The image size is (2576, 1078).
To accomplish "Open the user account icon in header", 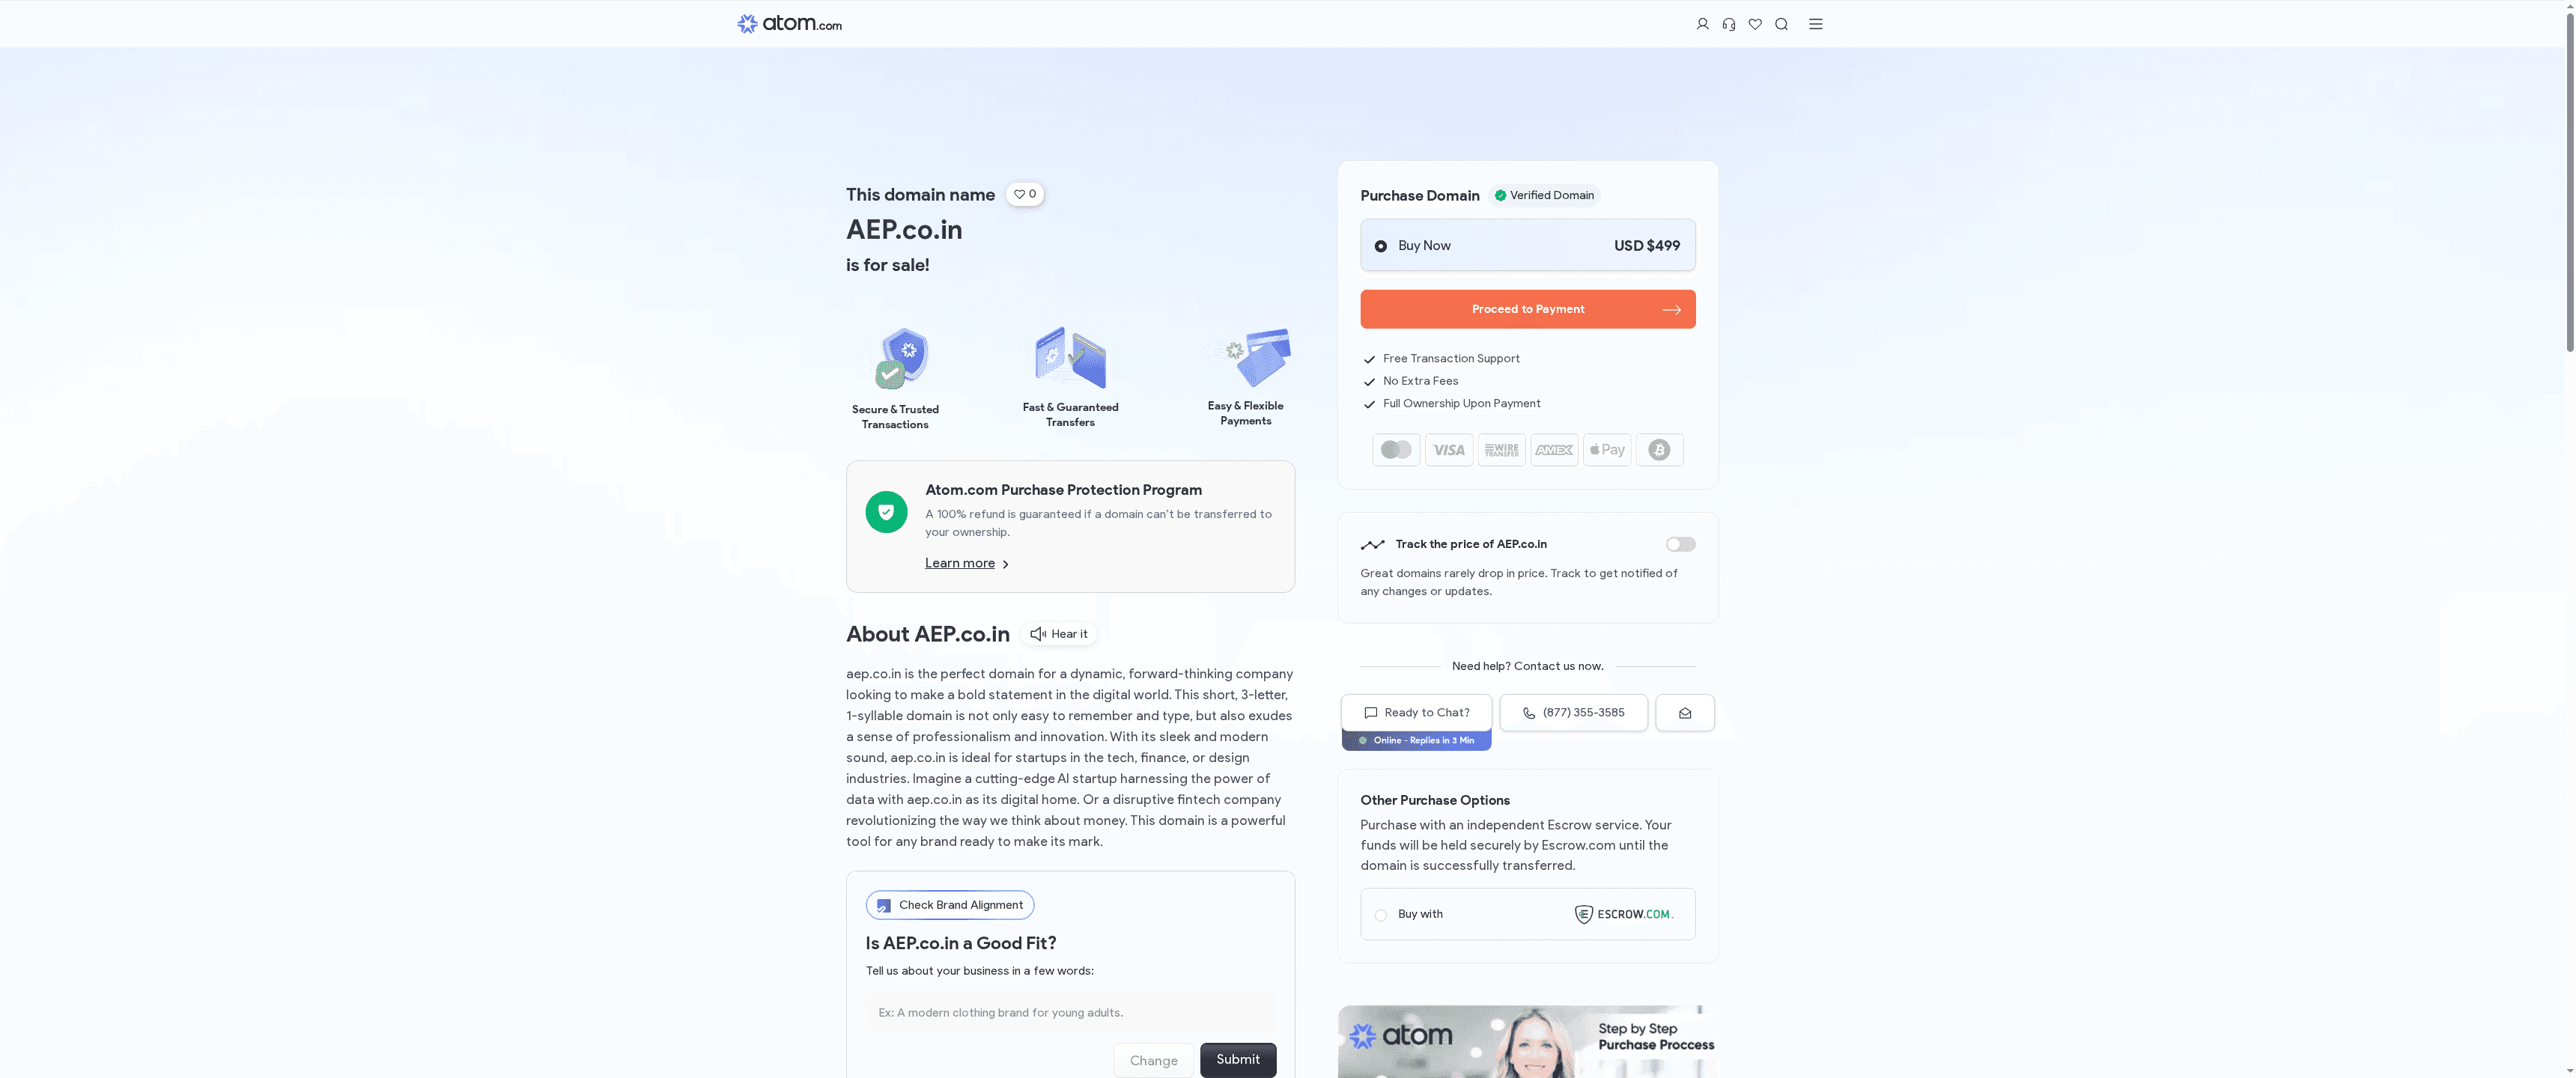I will point(1702,23).
